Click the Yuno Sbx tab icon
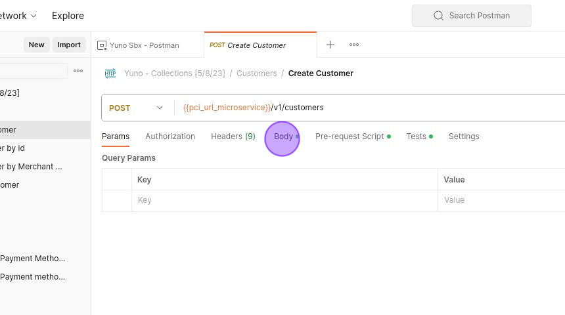565x315 pixels. (x=102, y=45)
